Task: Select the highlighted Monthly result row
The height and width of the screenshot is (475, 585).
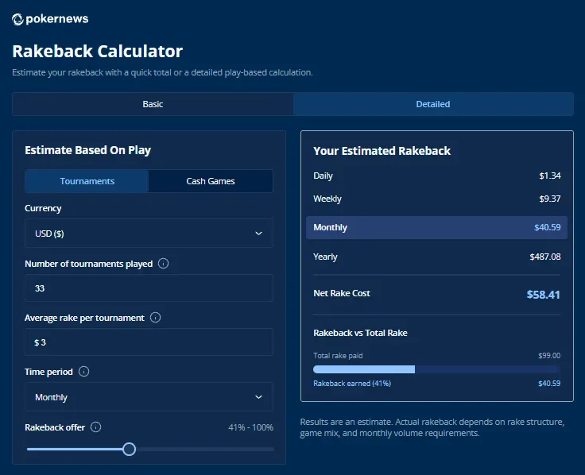Action: [436, 227]
